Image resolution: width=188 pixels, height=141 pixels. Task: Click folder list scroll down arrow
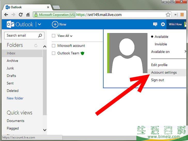(45, 130)
